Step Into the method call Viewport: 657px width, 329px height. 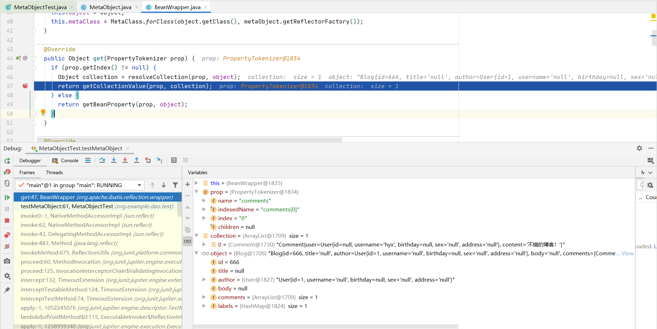click(114, 160)
